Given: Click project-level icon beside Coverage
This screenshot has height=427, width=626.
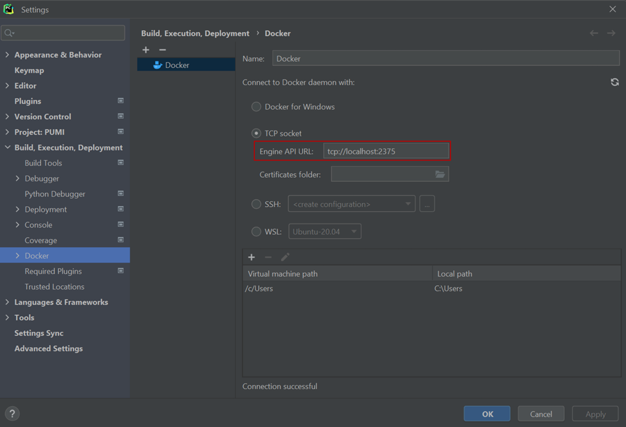Looking at the screenshot, I should [x=121, y=240].
